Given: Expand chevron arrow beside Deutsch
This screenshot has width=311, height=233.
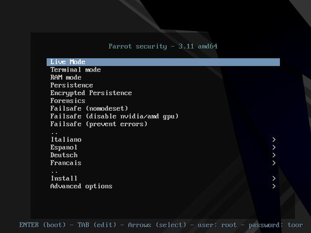Looking at the screenshot, I should pos(274,155).
